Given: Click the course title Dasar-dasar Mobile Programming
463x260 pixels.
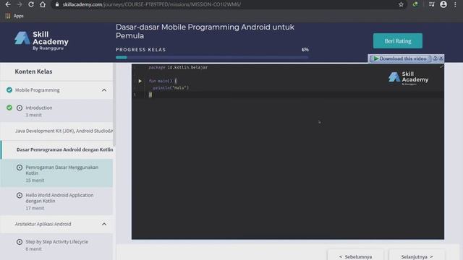Looking at the screenshot, I should pyautogui.click(x=205, y=31).
